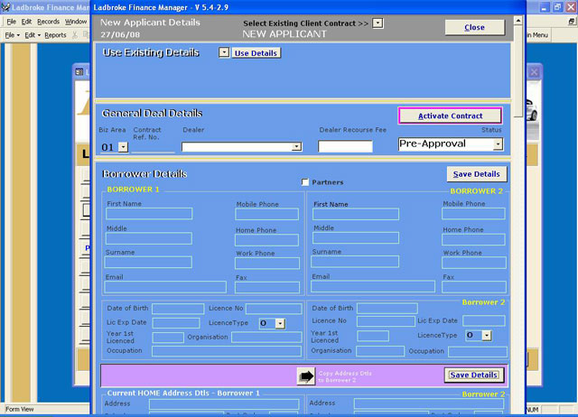578x417 pixels.
Task: Click Borrower 1 Fax field
Action: 267,288
